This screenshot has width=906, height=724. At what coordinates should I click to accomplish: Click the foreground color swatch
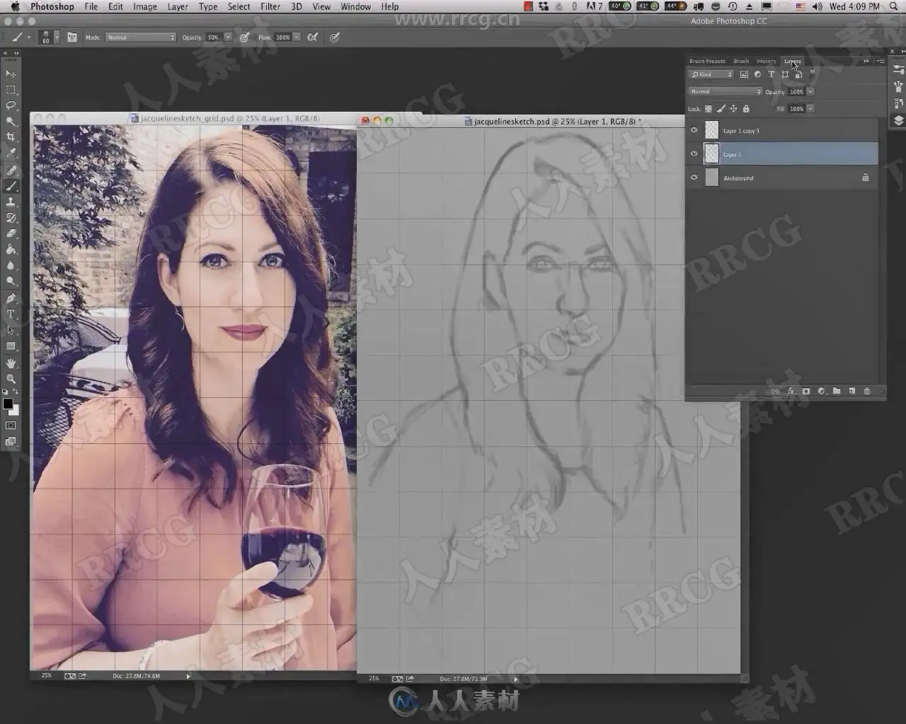click(8, 404)
